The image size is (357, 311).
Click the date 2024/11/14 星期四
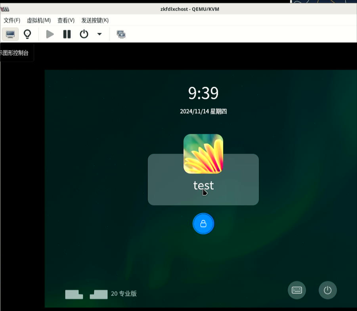[x=203, y=112]
